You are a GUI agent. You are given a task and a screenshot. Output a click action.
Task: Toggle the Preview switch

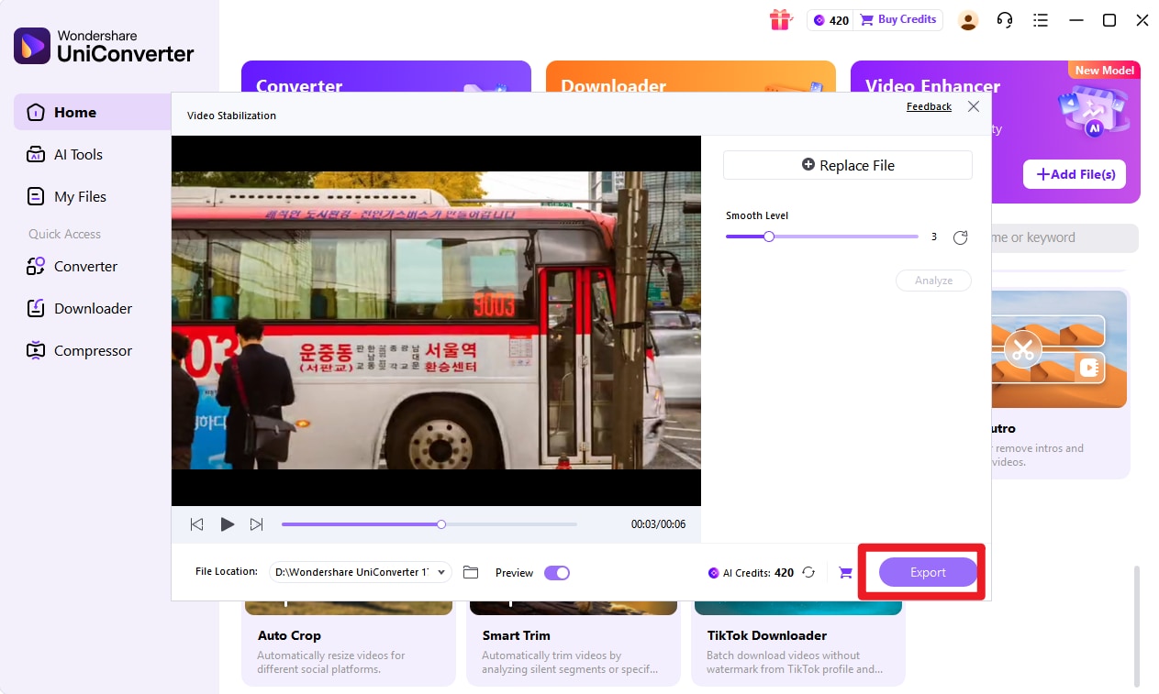(x=557, y=573)
